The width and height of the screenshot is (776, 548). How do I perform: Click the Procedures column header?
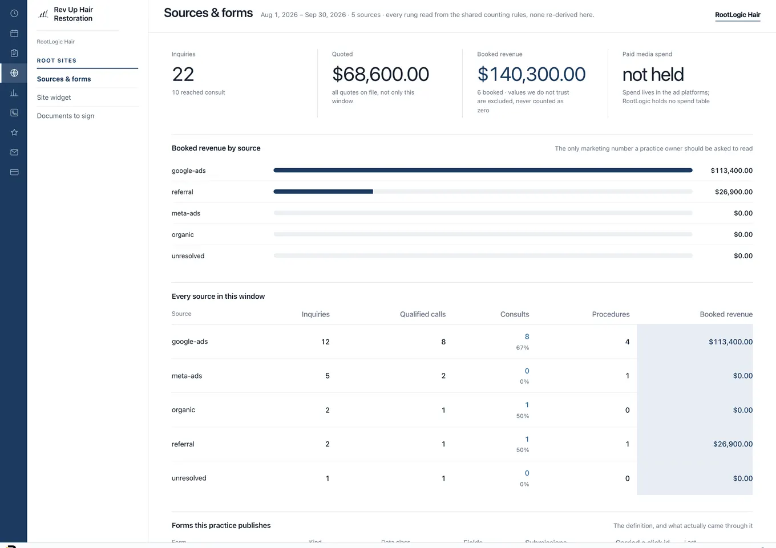(x=611, y=314)
